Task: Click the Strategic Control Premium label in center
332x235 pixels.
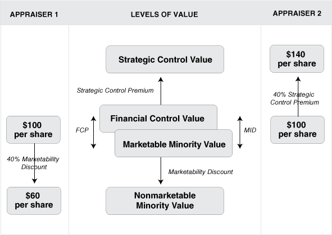Action: (x=115, y=91)
